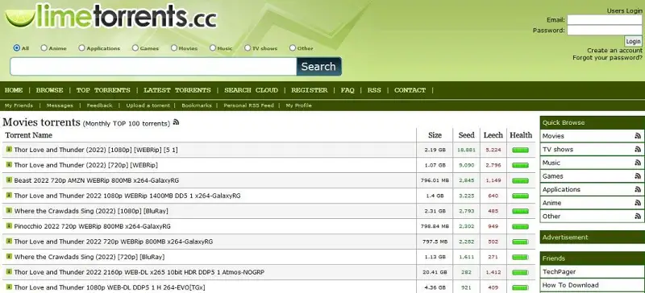Open RSS in the navigation bar
645x293 pixels.
[374, 90]
